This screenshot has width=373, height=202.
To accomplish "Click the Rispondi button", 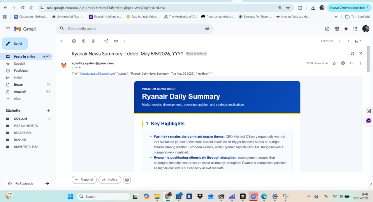I will [84, 180].
